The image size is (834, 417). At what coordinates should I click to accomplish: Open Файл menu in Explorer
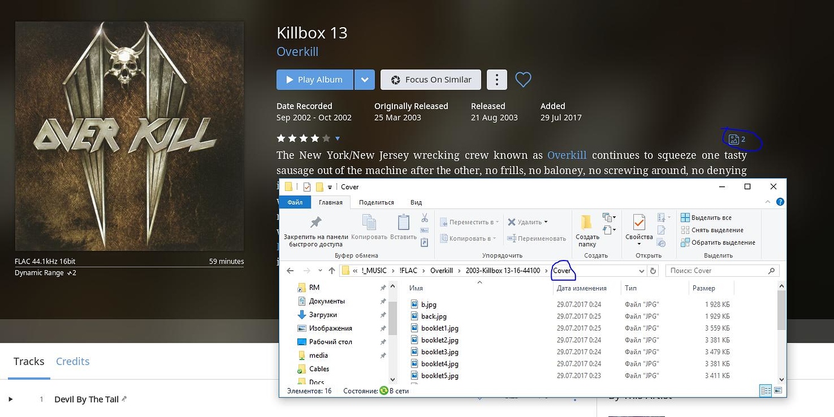pyautogui.click(x=295, y=202)
